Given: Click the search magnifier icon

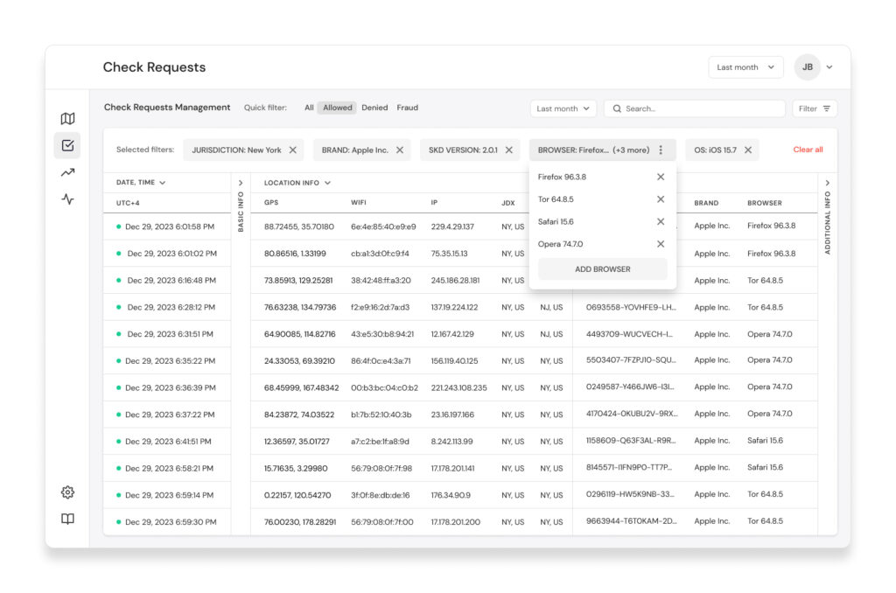Looking at the screenshot, I should click(617, 108).
